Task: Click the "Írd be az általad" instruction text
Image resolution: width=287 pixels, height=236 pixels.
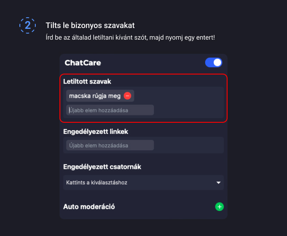Action: coord(130,37)
